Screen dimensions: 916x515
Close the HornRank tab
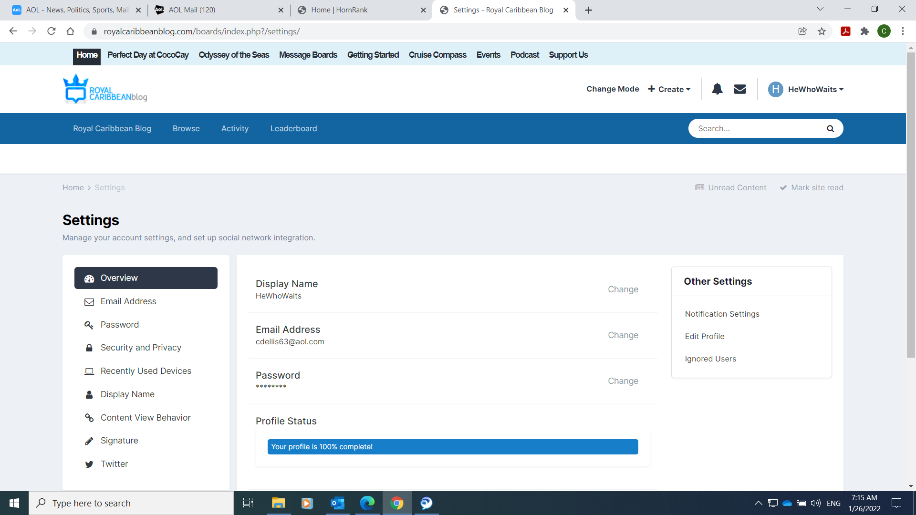[x=423, y=10]
